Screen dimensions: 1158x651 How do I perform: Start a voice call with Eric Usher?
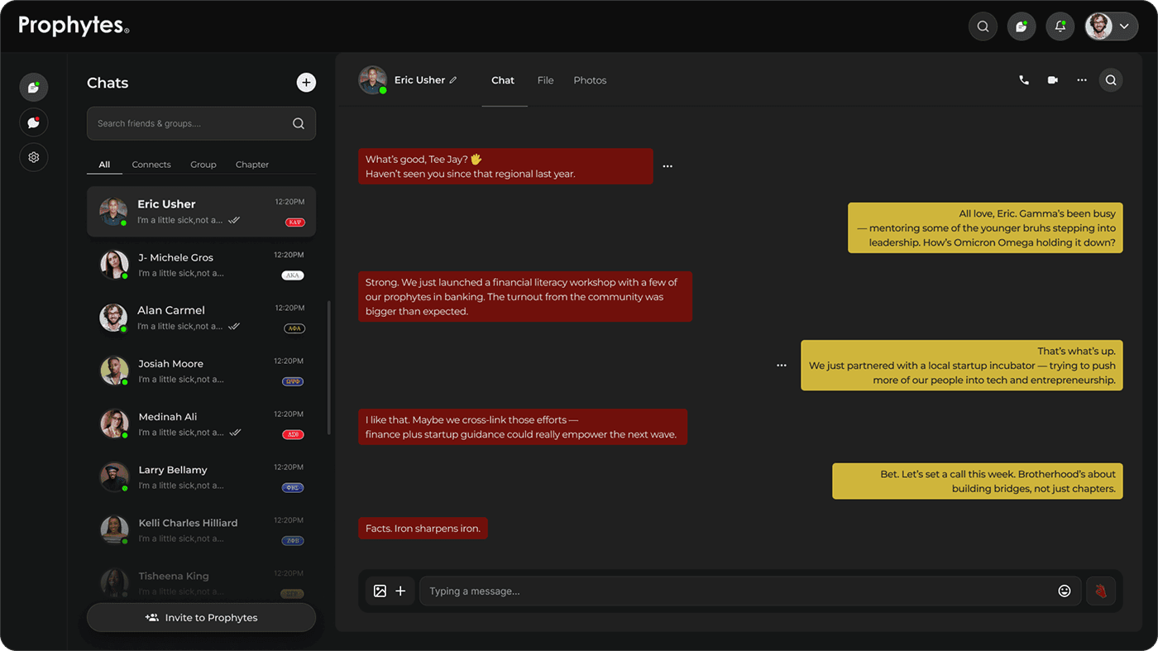[x=1024, y=80]
